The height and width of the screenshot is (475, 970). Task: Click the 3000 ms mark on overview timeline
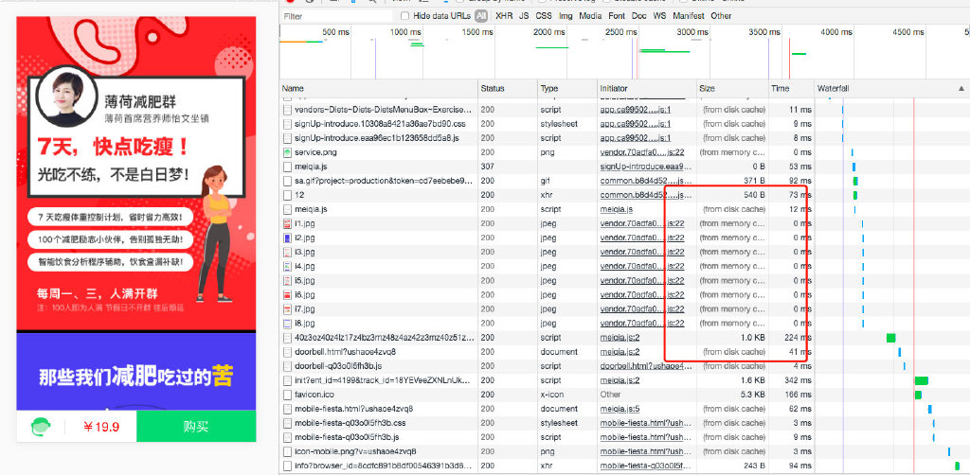(x=692, y=31)
